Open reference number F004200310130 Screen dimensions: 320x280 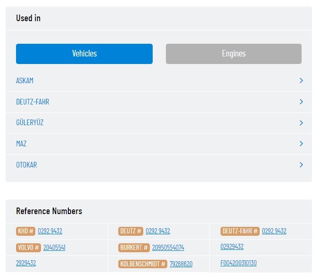[x=238, y=263]
